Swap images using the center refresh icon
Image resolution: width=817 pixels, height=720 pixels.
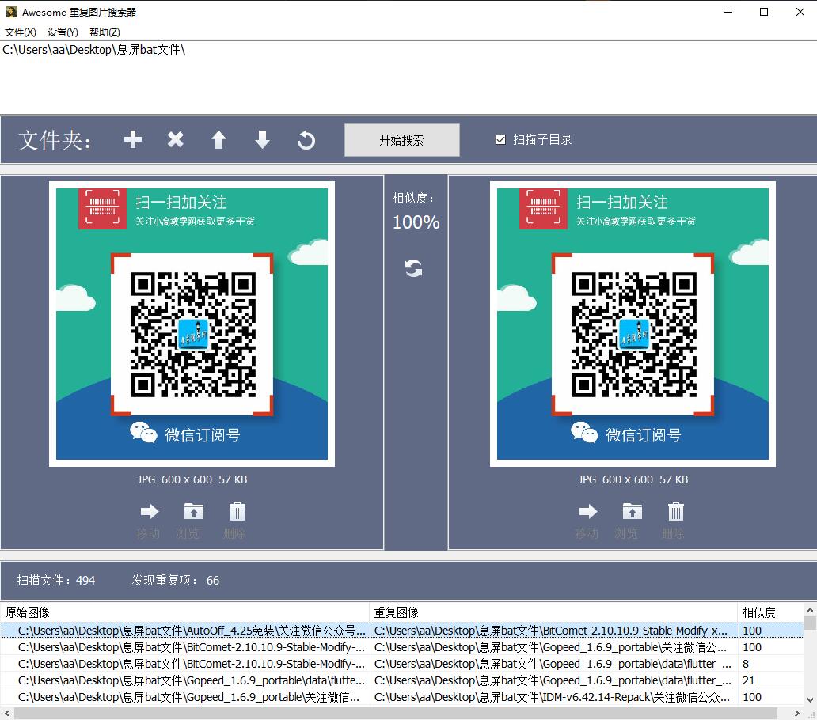tap(414, 268)
